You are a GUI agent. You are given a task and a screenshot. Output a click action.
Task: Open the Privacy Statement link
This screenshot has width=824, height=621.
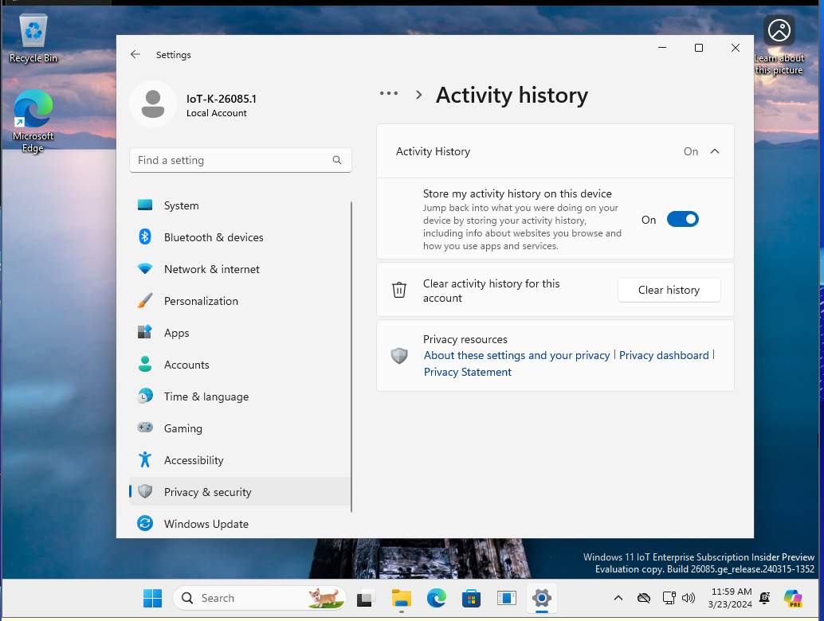(x=468, y=372)
